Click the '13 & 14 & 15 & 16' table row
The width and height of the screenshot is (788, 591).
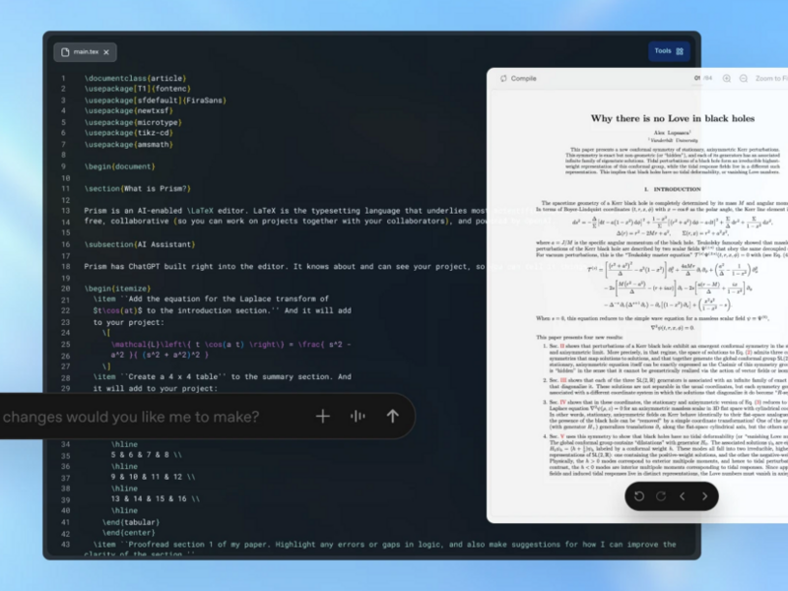156,499
